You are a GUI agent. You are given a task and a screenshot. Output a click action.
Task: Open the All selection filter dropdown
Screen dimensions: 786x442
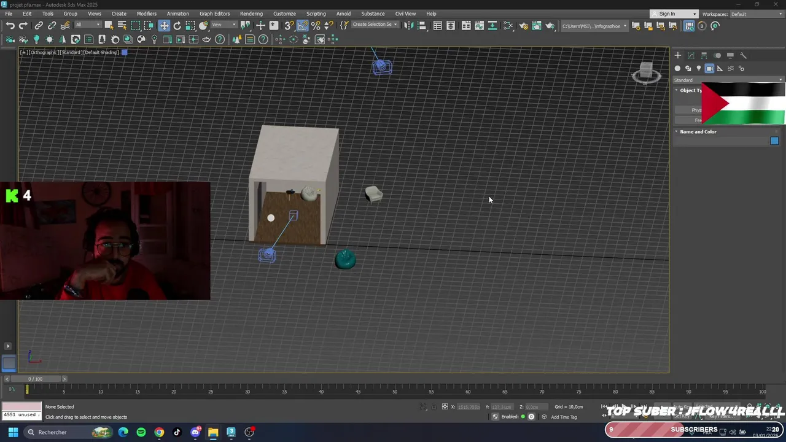[88, 25]
